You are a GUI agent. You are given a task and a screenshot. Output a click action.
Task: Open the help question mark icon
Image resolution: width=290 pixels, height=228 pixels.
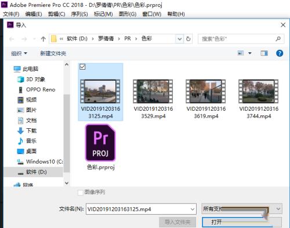(280, 53)
